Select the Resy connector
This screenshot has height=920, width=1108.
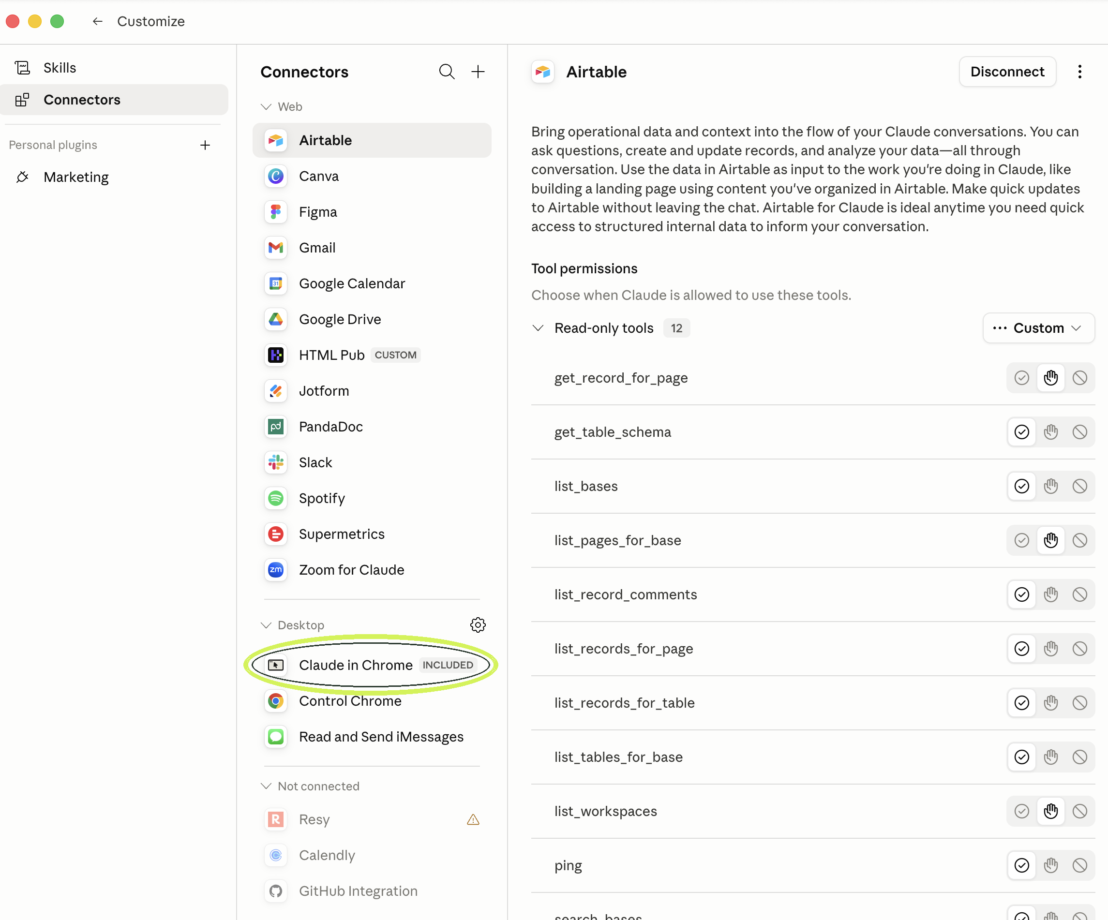[372, 819]
